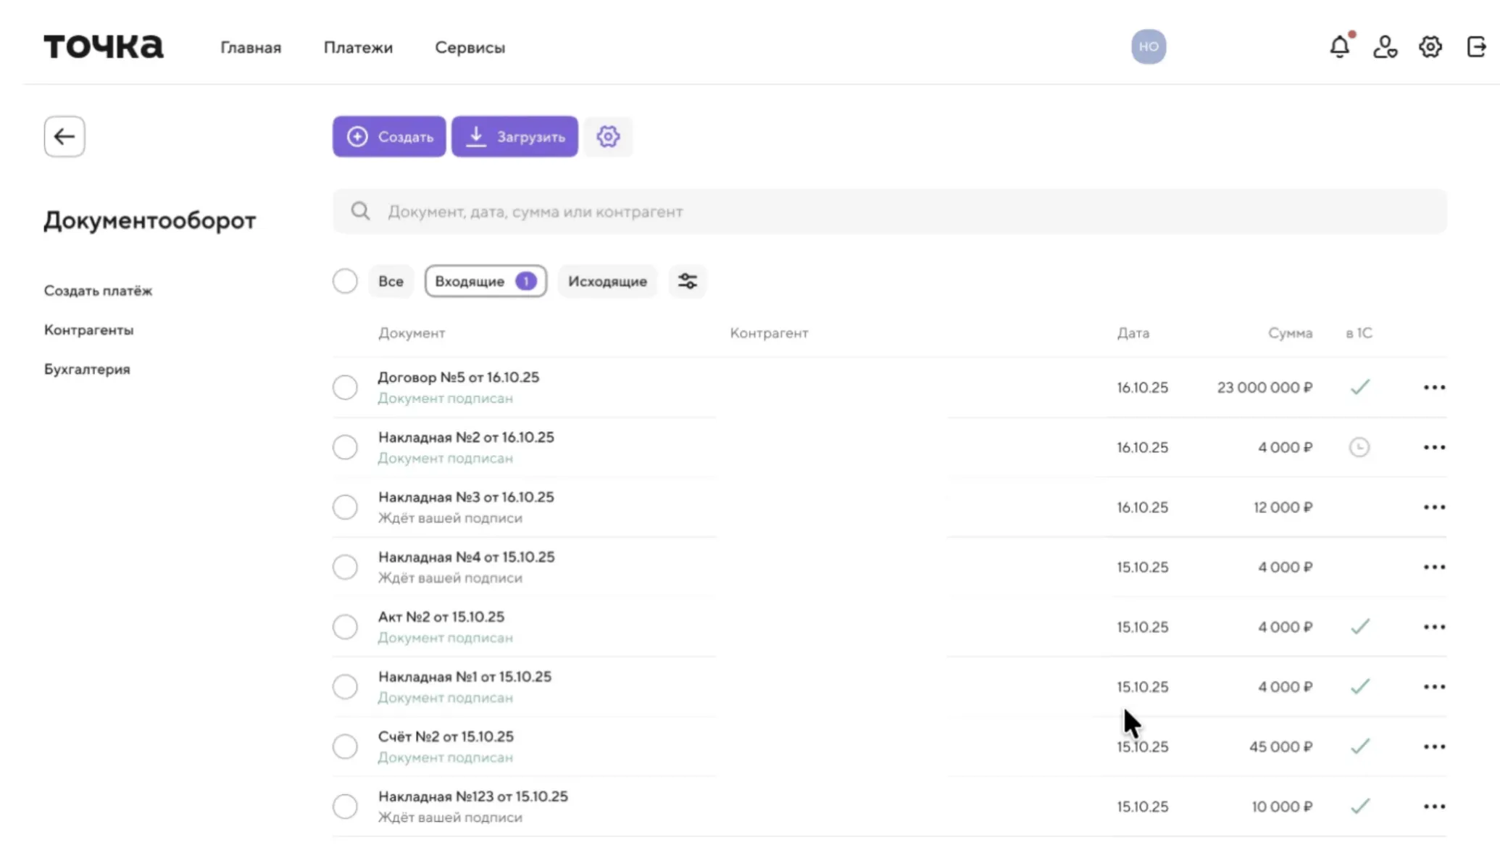1500x845 pixels.
Task: Switch to the Исходящие tab
Action: click(607, 281)
